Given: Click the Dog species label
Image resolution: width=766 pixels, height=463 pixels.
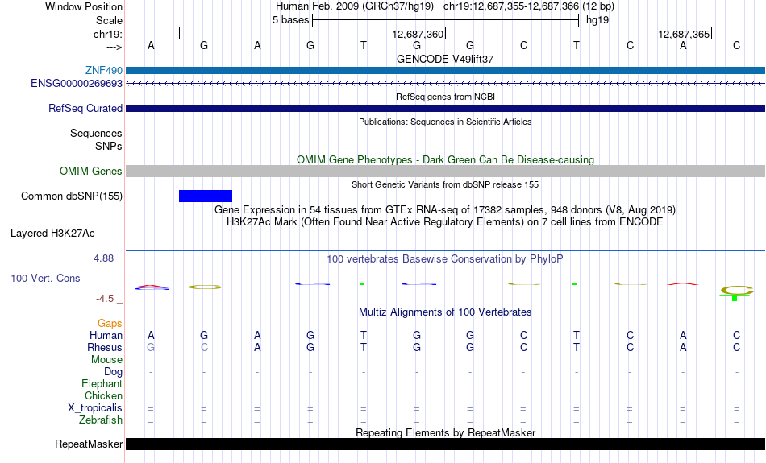Looking at the screenshot, I should [114, 372].
